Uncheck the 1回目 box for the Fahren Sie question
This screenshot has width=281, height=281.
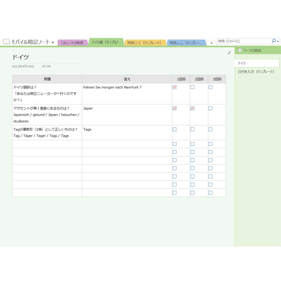pyautogui.click(x=174, y=87)
